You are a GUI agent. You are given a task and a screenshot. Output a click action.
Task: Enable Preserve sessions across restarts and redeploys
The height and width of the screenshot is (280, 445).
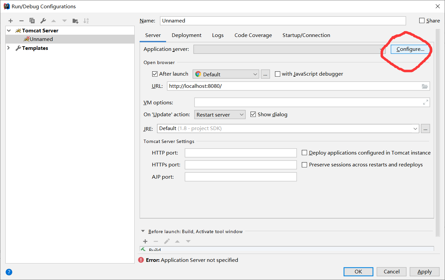(x=304, y=164)
